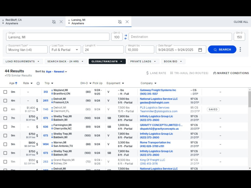Click dollar icon on Grand Rapids to Sidney row
This screenshot has height=188, width=251.
pyautogui.click(x=37, y=162)
